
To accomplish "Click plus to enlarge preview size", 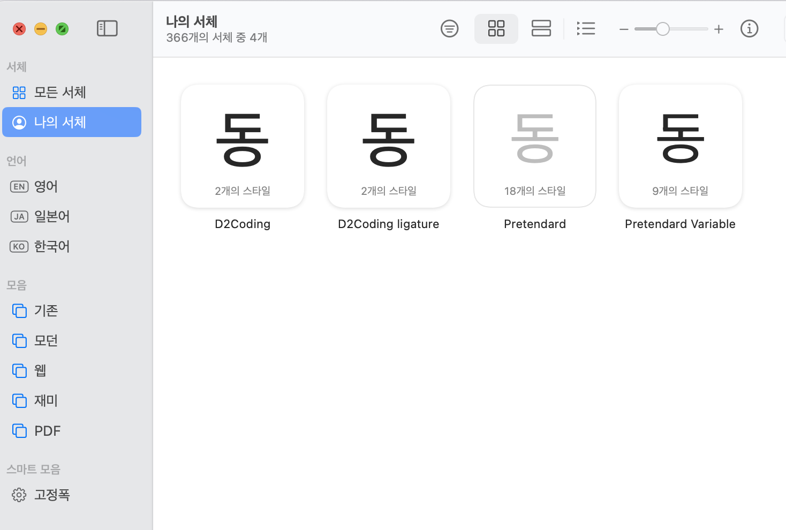I will pyautogui.click(x=719, y=29).
